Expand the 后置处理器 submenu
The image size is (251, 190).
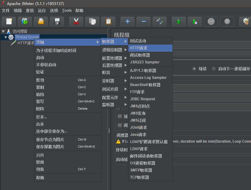click(x=114, y=65)
